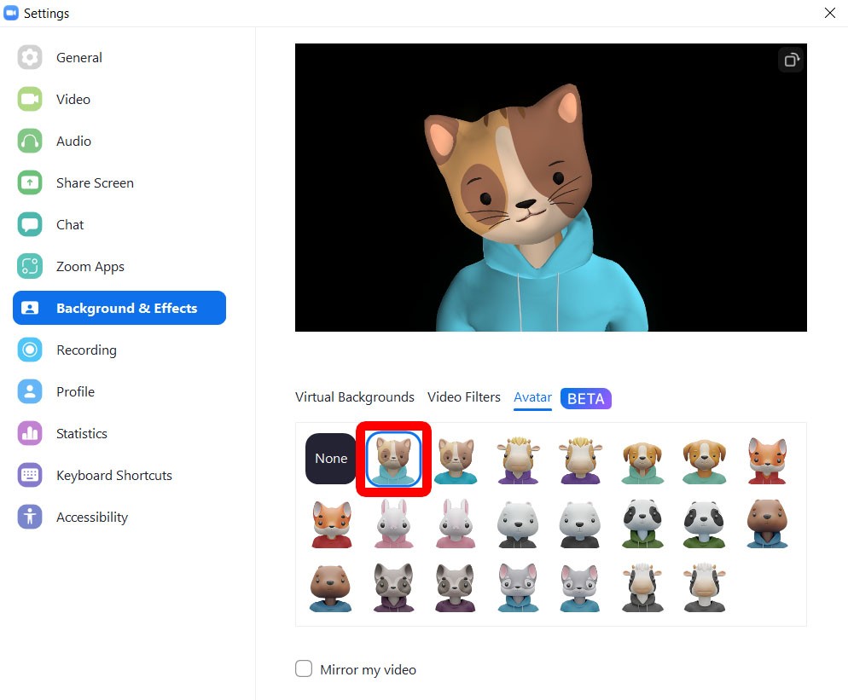Viewport: 848px width, 700px height.
Task: Open Profile settings page
Action: 75,391
